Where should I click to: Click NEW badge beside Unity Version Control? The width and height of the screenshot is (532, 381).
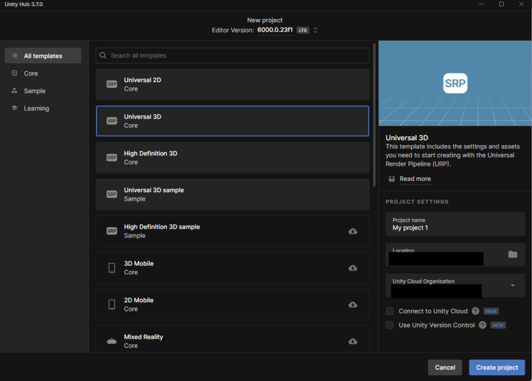498,325
